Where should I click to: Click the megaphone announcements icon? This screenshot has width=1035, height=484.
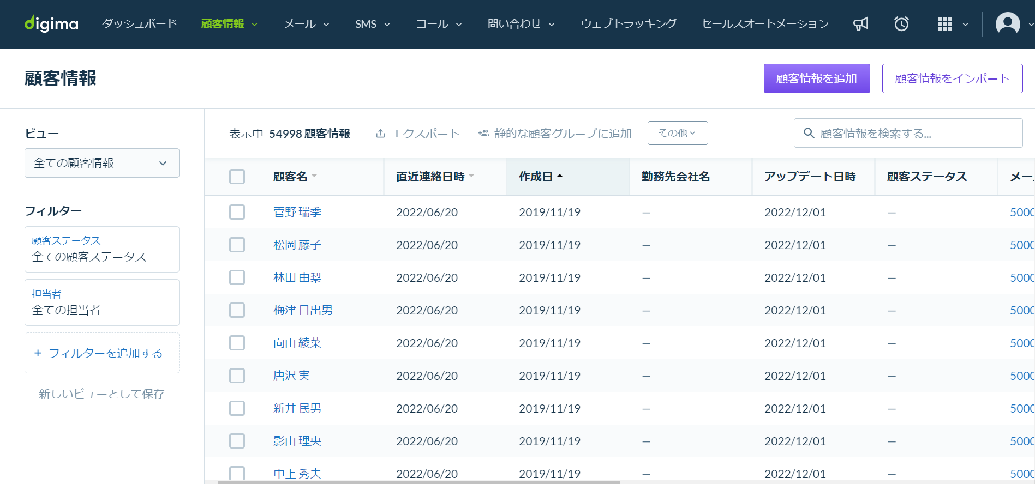[860, 24]
